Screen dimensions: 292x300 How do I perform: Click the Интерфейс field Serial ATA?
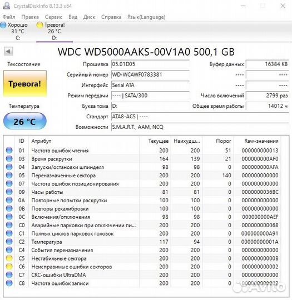pos(150,85)
